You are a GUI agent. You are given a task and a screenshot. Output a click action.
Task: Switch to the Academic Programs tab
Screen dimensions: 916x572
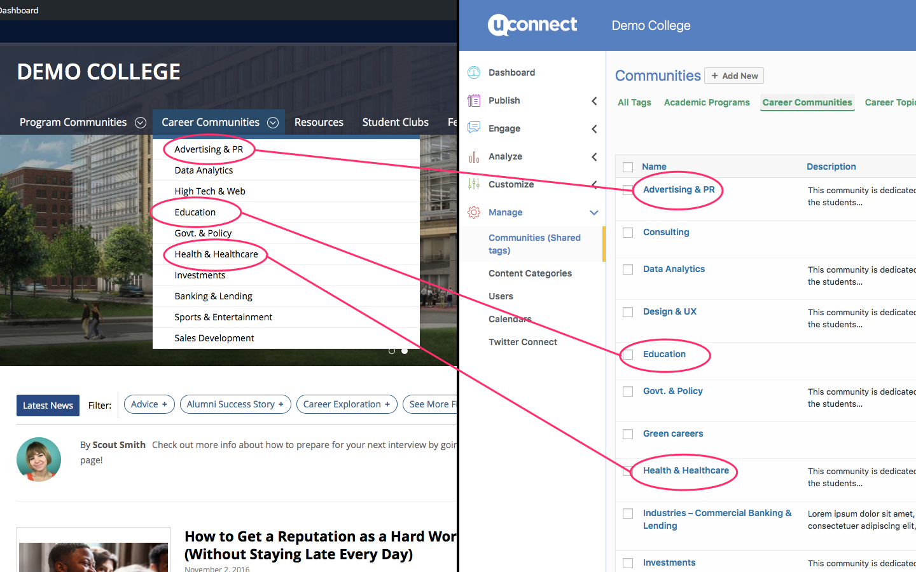[707, 102]
